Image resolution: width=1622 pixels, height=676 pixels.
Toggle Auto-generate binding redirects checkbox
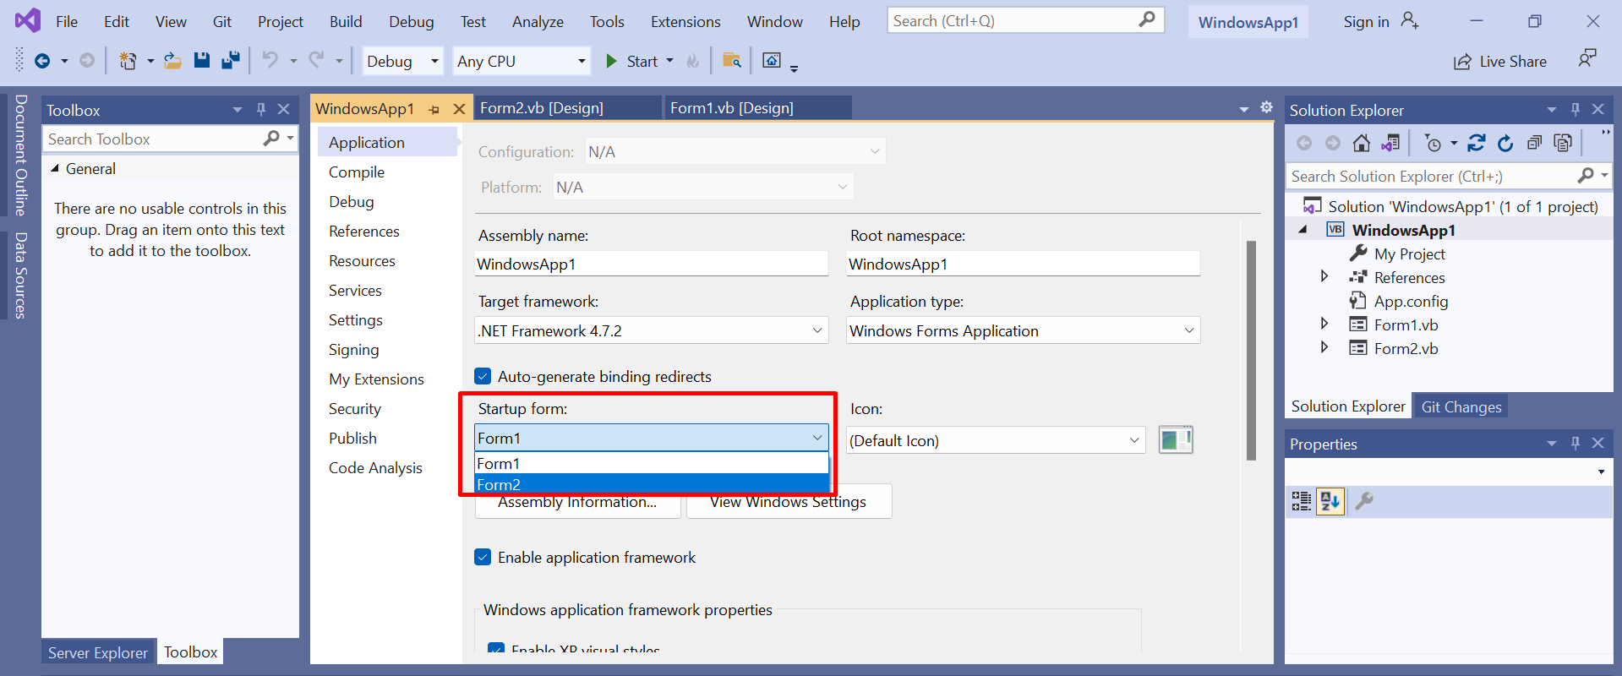pyautogui.click(x=483, y=376)
